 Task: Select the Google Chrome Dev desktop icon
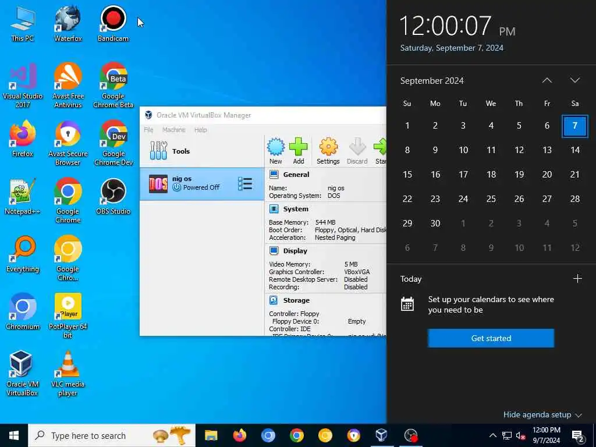tap(113, 143)
